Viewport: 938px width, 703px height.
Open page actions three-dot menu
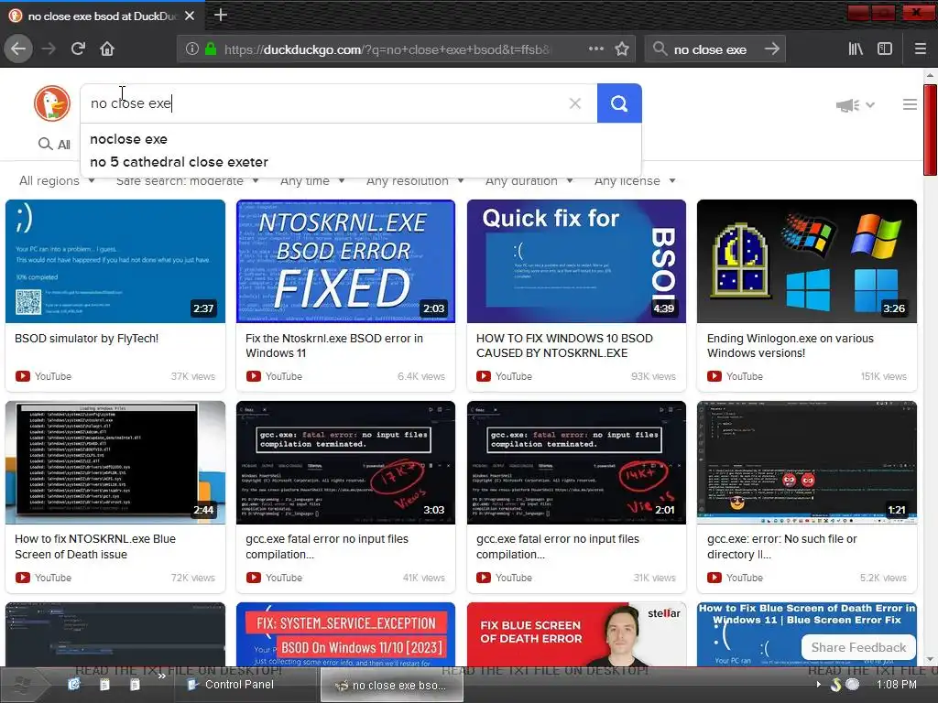tap(595, 49)
